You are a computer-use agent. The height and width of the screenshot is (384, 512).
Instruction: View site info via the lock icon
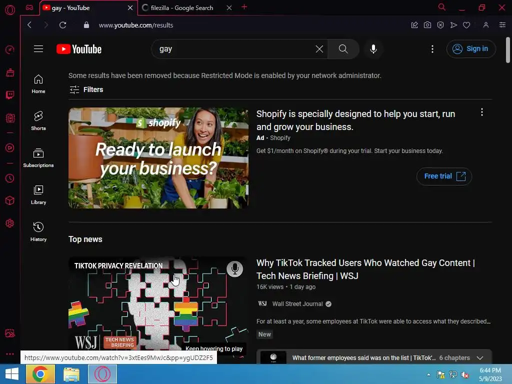[86, 25]
